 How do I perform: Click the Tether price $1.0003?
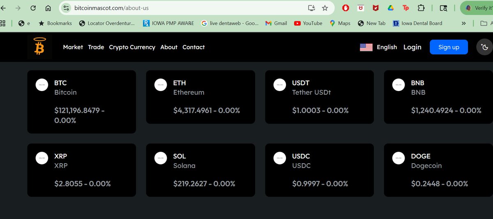coord(306,110)
